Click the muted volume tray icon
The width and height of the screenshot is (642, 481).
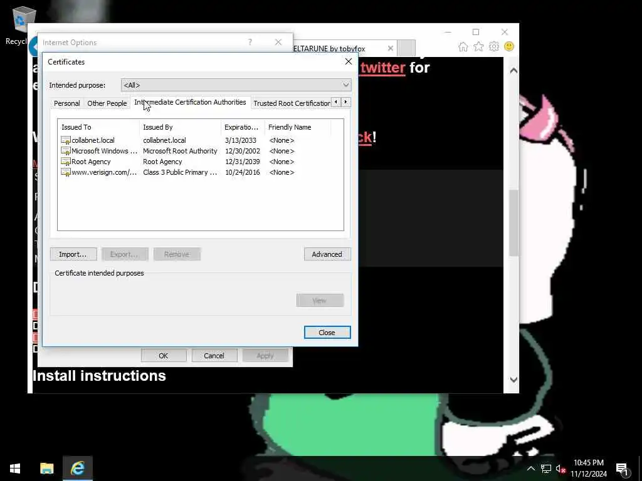(x=560, y=468)
